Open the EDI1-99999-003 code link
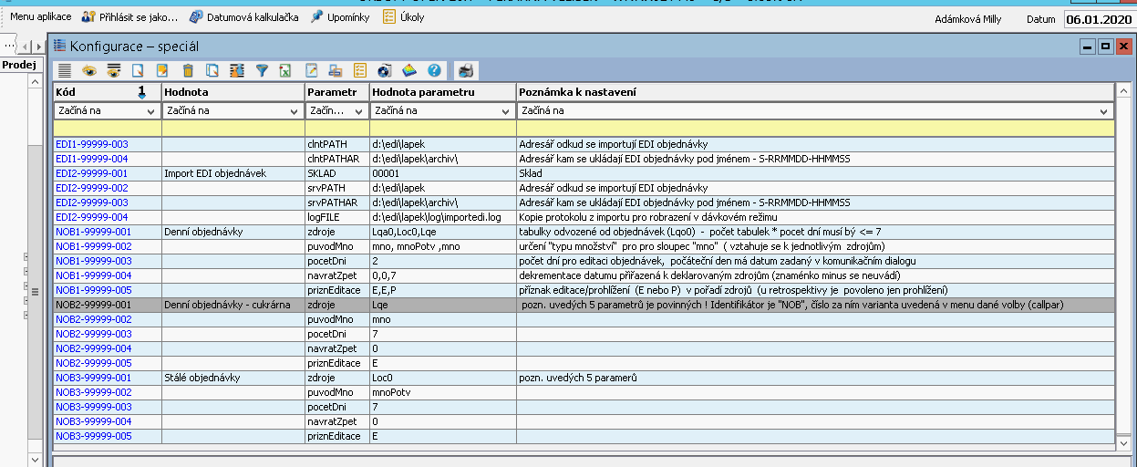This screenshot has width=1137, height=467. [x=92, y=144]
